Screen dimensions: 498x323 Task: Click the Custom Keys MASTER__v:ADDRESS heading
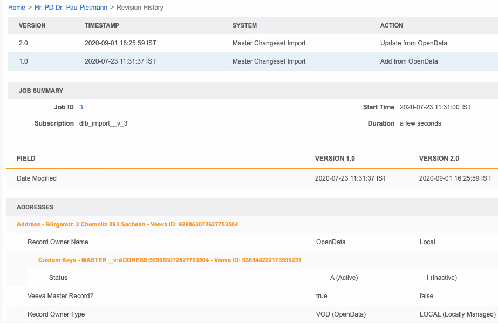[x=169, y=260]
